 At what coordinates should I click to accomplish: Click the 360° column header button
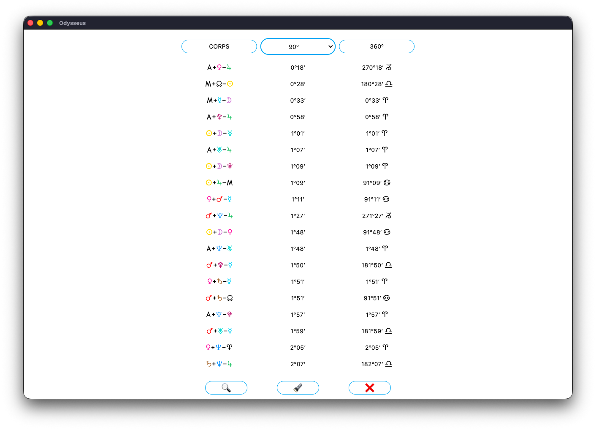pyautogui.click(x=377, y=46)
